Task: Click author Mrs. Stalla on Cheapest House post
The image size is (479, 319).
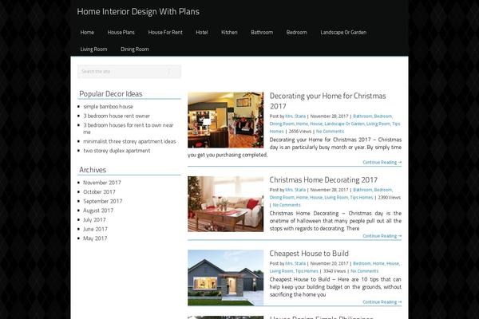Action: point(295,263)
